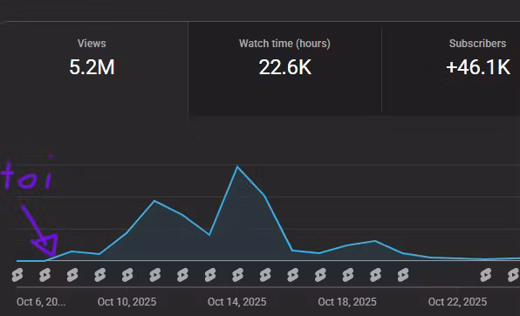Open the Shorts marker for Oct 9
The image size is (520, 316).
[99, 275]
